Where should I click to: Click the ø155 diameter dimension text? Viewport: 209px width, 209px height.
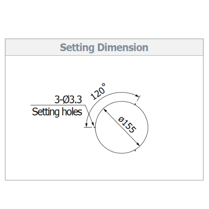tap(127, 125)
